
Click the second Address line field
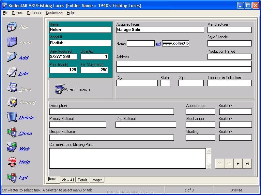[x=184, y=70]
